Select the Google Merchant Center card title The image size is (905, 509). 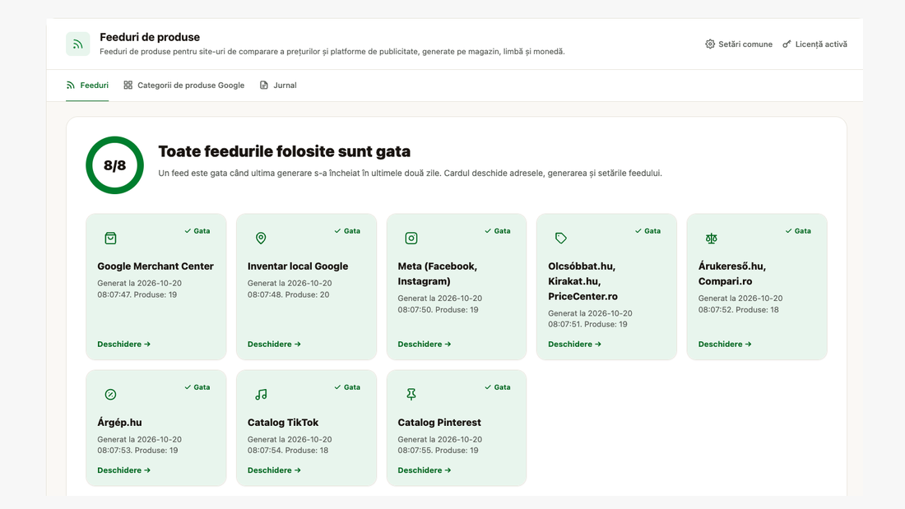tap(155, 266)
